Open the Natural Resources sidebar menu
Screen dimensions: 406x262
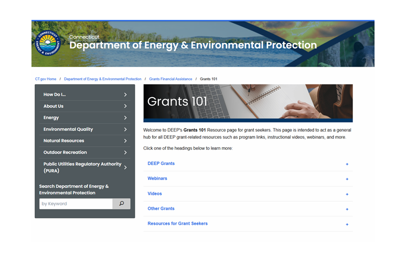[63, 141]
